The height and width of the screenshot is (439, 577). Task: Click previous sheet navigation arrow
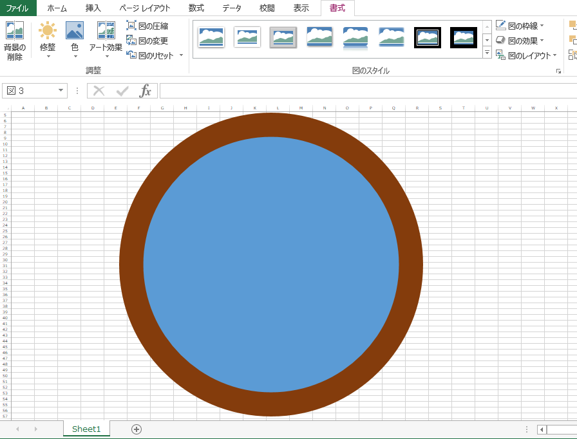pos(17,429)
